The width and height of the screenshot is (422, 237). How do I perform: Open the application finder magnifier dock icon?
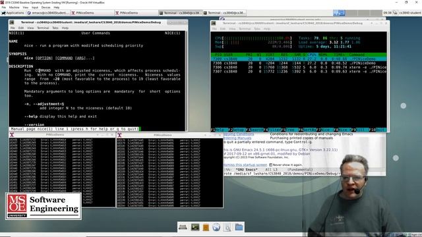click(x=227, y=227)
